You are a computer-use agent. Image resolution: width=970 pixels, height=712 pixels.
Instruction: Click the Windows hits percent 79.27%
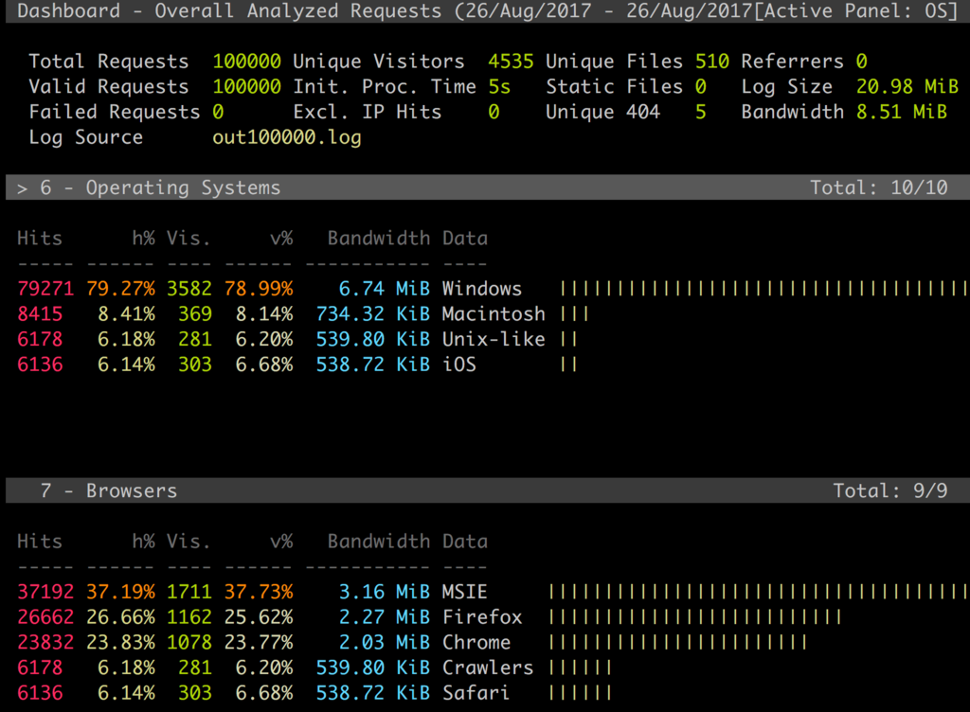pos(120,289)
